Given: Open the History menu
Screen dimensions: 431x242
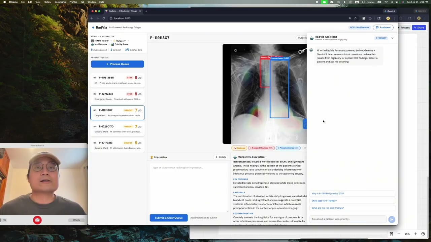Looking at the screenshot, I should (x=47, y=2).
